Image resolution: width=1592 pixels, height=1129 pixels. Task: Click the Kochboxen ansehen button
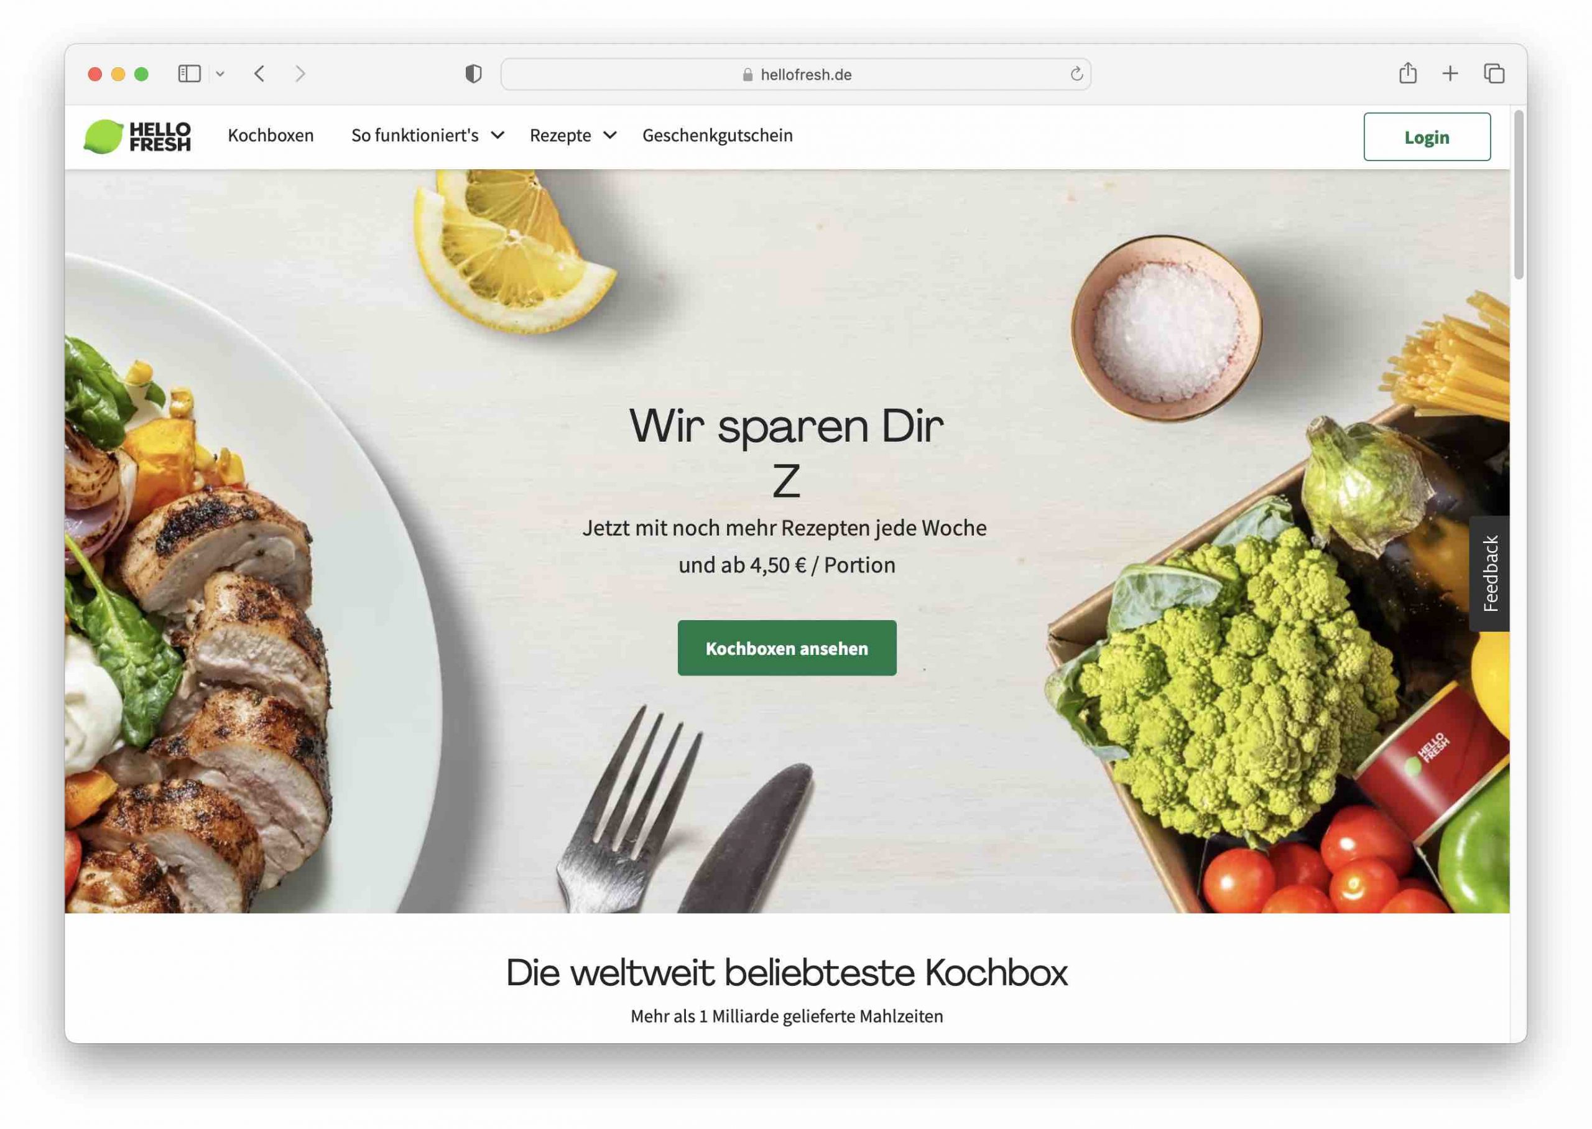pyautogui.click(x=787, y=648)
